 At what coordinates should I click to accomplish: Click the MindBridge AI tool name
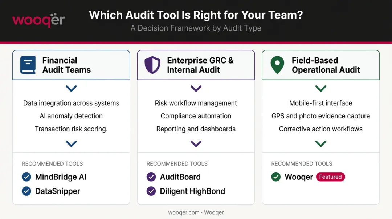61,177
